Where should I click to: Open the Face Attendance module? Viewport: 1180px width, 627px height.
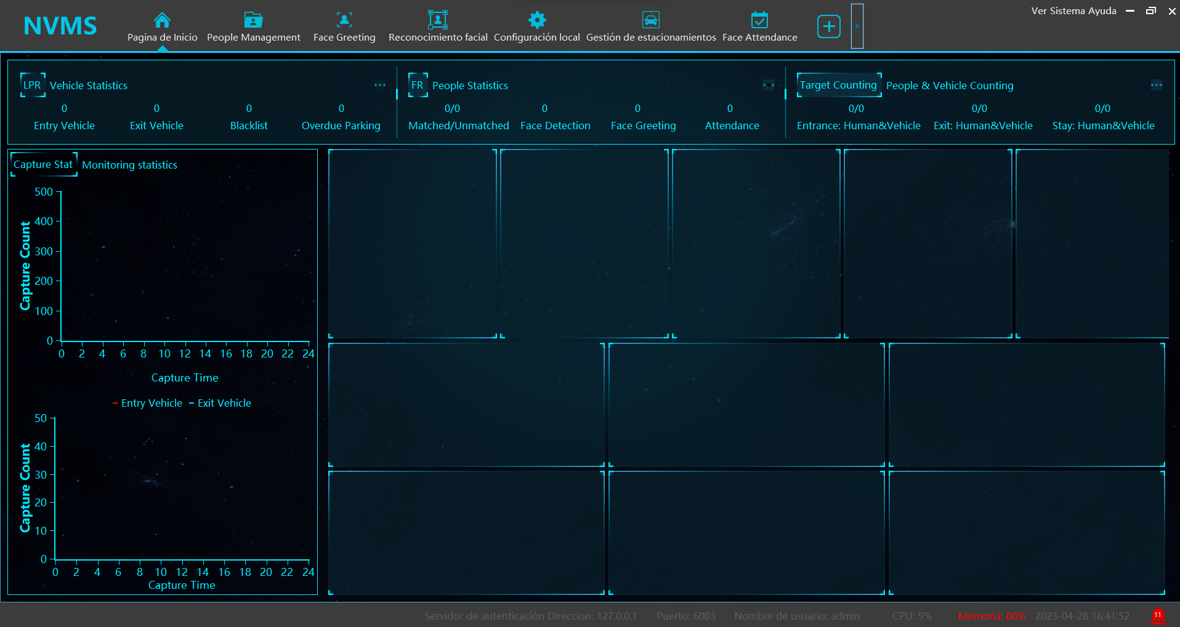759,21
